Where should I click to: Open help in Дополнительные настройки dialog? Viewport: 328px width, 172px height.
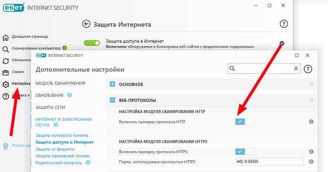tap(308, 69)
